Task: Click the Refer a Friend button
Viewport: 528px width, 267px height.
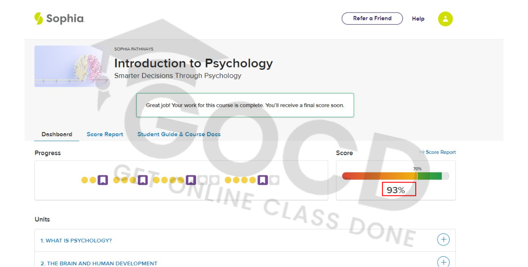Action: pyautogui.click(x=372, y=18)
